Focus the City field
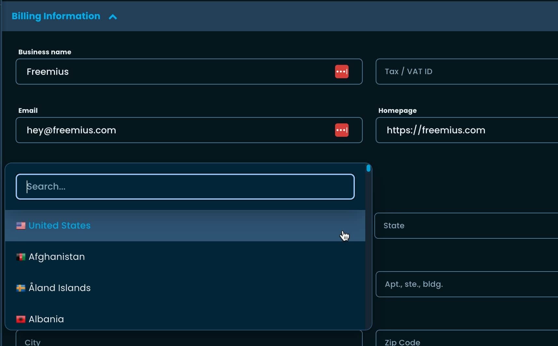The image size is (558, 346). click(x=189, y=338)
